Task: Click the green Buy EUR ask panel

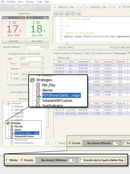Action: (x=37, y=27)
